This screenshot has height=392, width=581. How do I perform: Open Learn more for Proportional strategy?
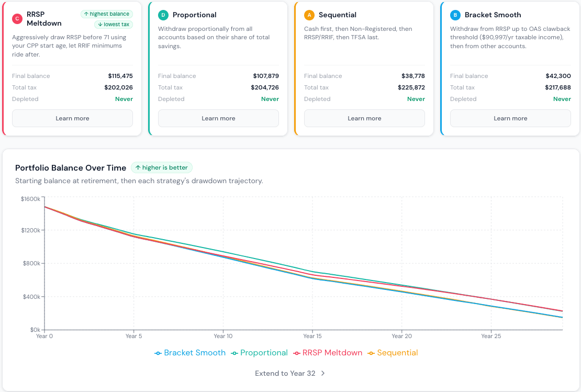click(218, 118)
